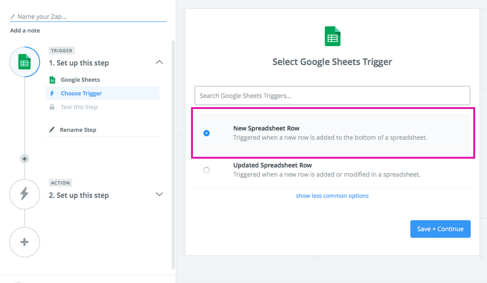Screen dimensions: 487x283
Task: Click Add a note
Action: (x=25, y=30)
